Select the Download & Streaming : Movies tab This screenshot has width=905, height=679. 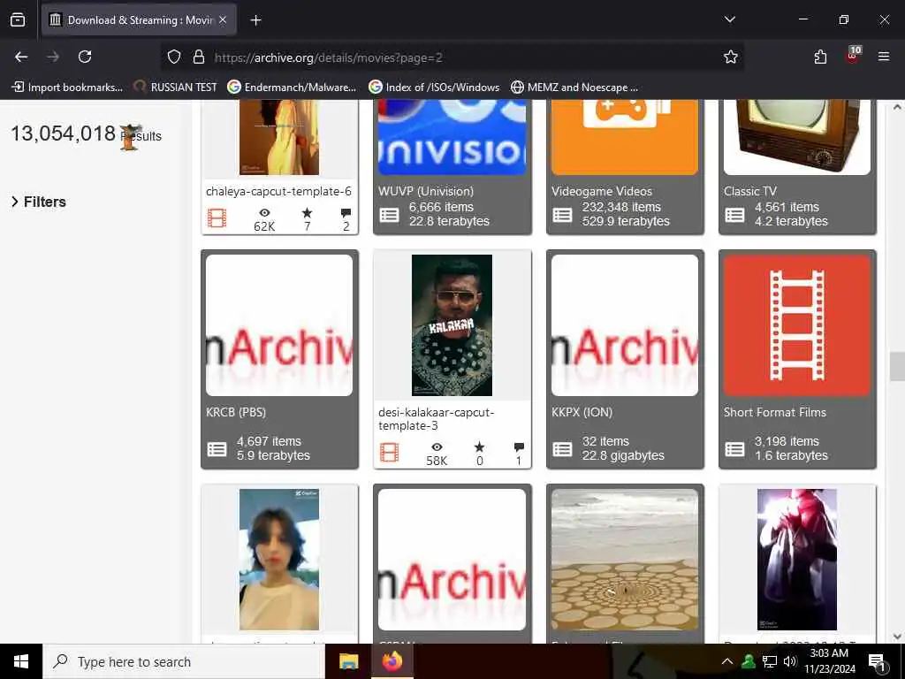click(139, 20)
